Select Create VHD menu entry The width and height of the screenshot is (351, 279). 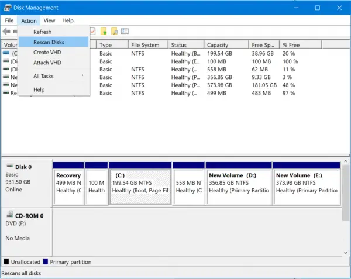point(47,53)
